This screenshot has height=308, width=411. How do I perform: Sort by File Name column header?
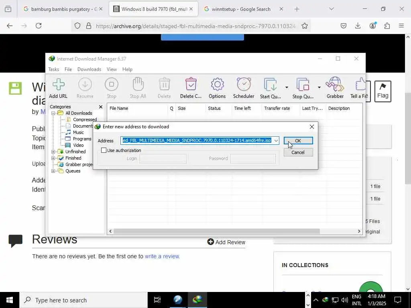point(137,108)
